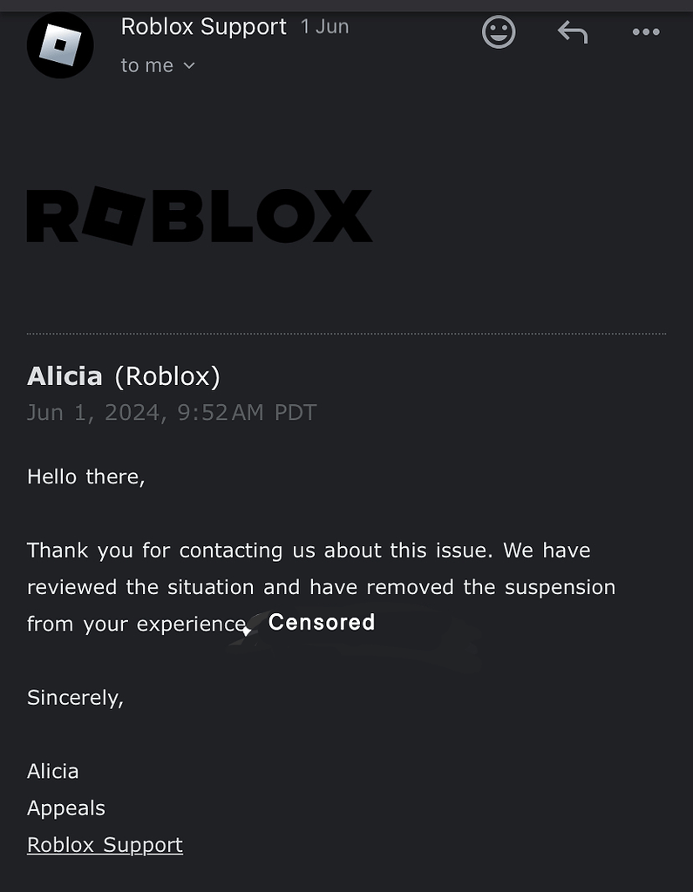Viewport: 693px width, 892px height.
Task: Click the Jun 1, 2024 timestamp line
Action: 172,412
